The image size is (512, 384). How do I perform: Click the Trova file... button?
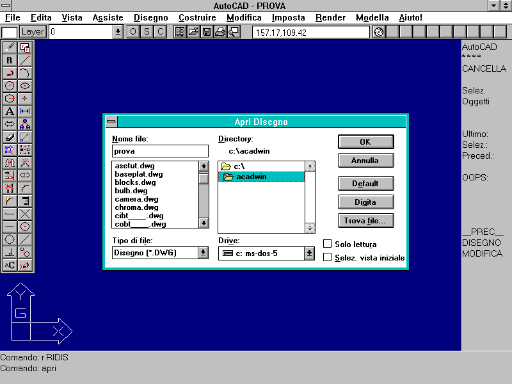tap(365, 221)
